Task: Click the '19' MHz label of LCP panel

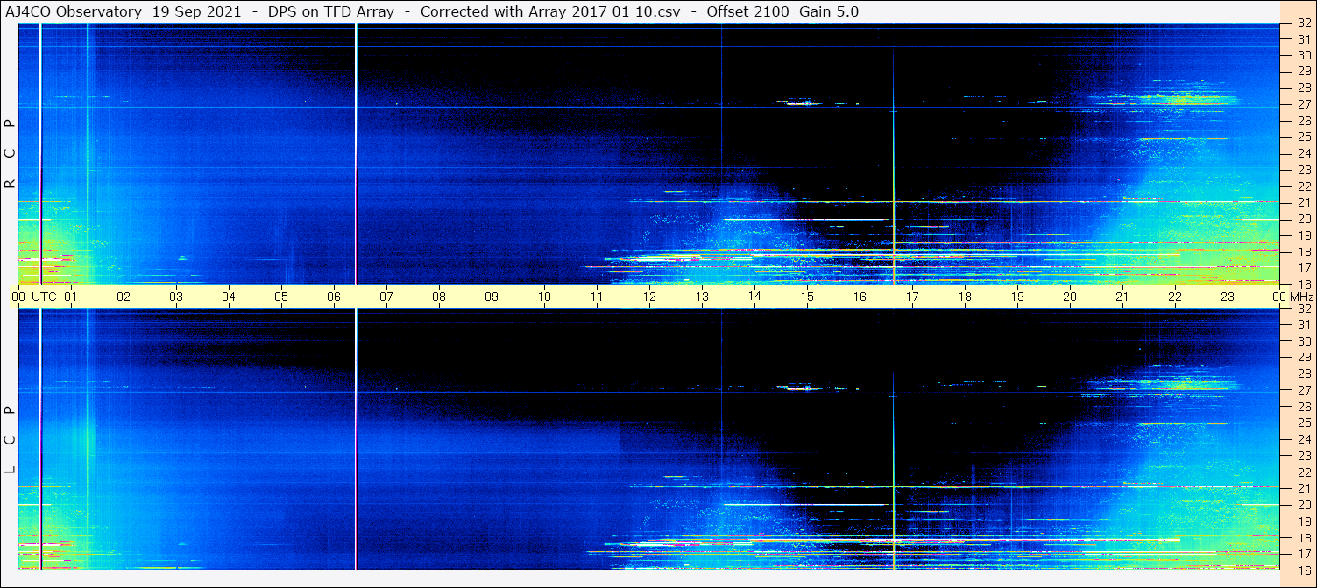Action: click(x=1304, y=521)
